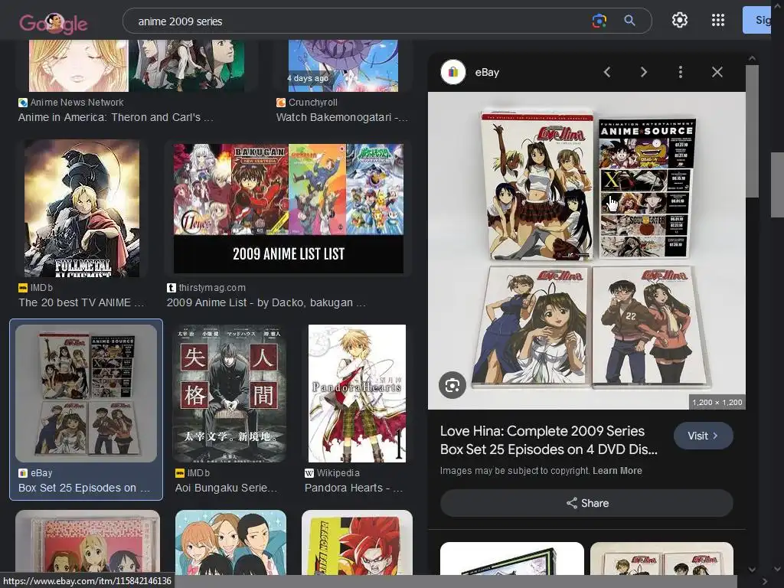The image size is (784, 588).
Task: Open Aoi Bungaku Series poster thumbnail
Action: (x=230, y=393)
